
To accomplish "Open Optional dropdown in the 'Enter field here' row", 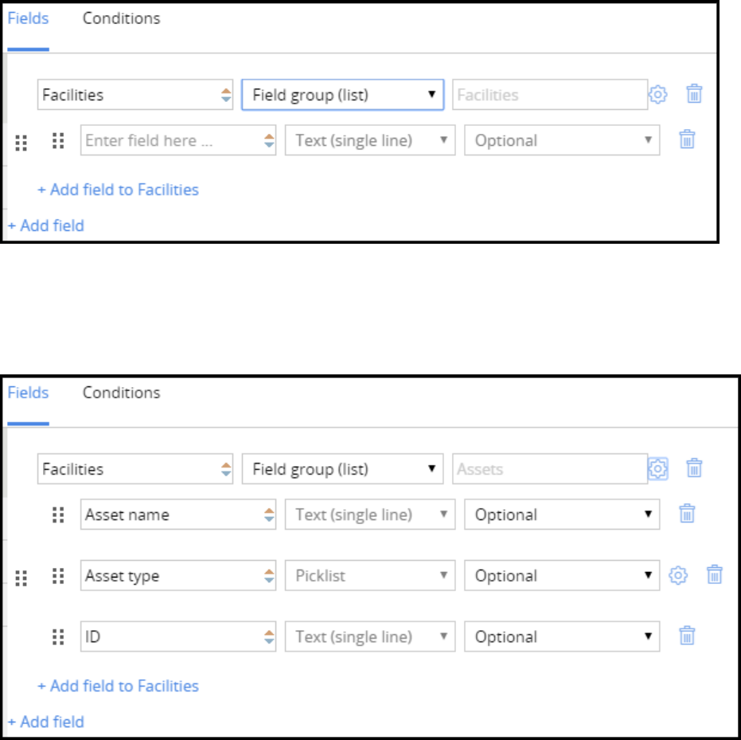I will [562, 140].
